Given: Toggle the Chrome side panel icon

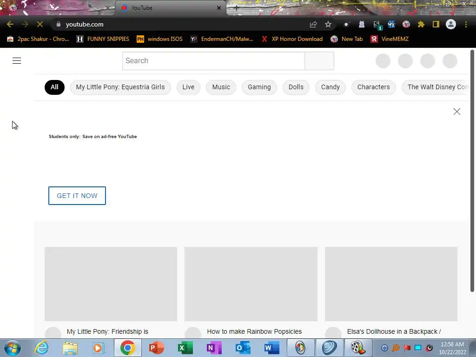Looking at the screenshot, I should pyautogui.click(x=436, y=24).
